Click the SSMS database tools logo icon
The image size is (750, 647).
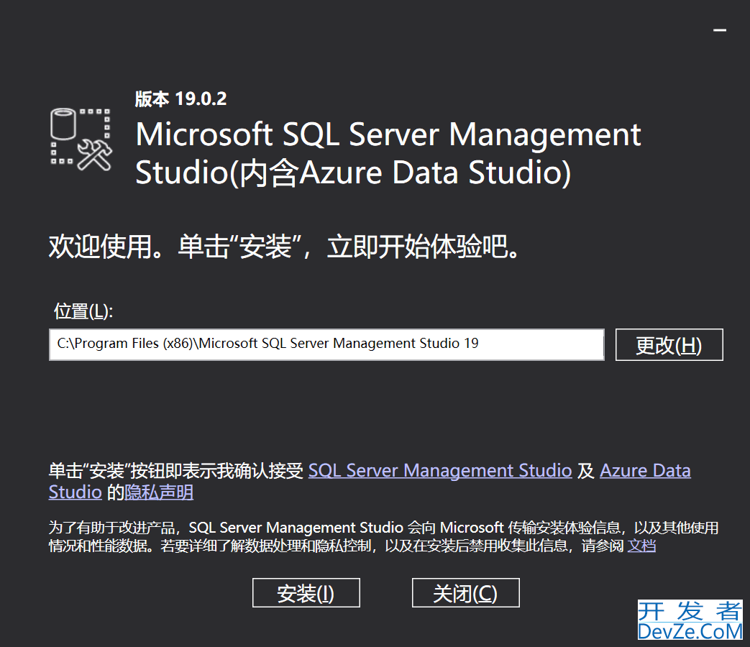(x=81, y=139)
